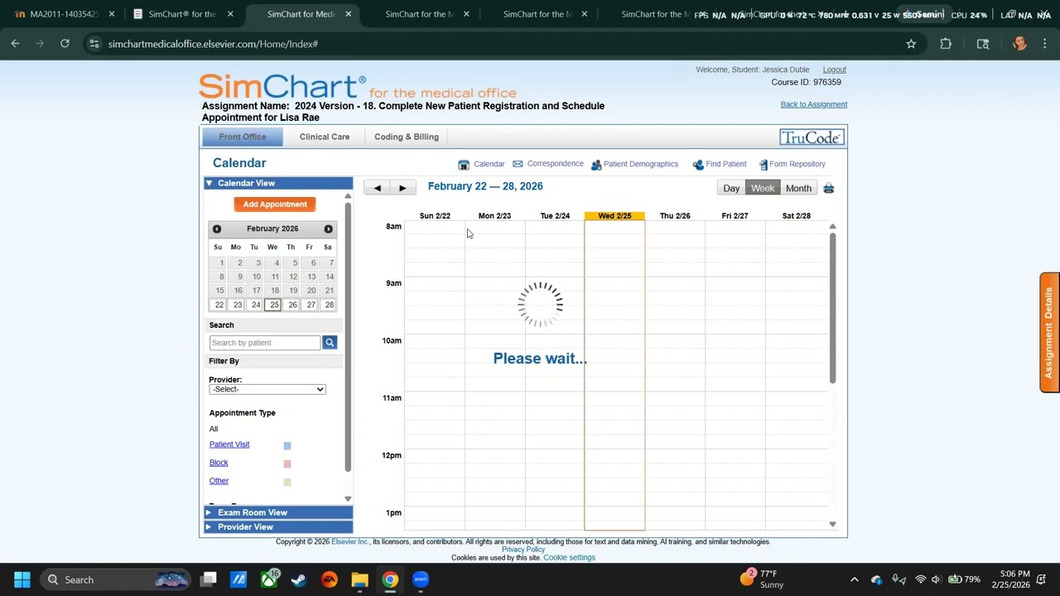Click the Wed 2/25 column header

pos(614,216)
